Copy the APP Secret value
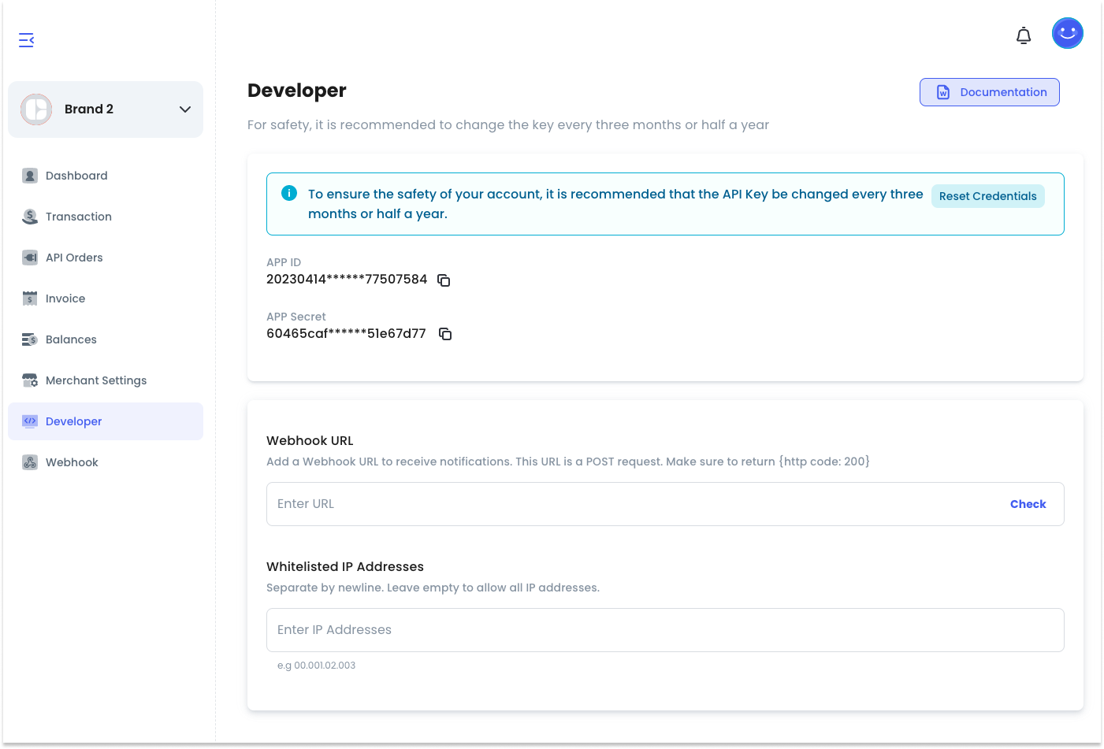Image resolution: width=1104 pixels, height=749 pixels. pos(445,334)
